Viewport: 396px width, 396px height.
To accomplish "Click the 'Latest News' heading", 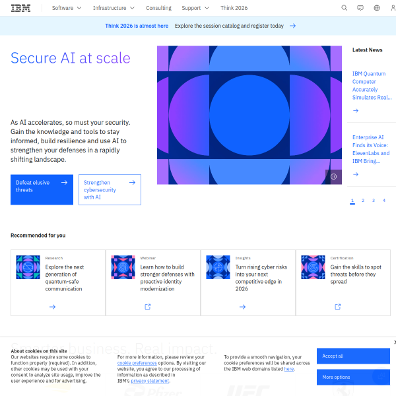I will coord(367,50).
